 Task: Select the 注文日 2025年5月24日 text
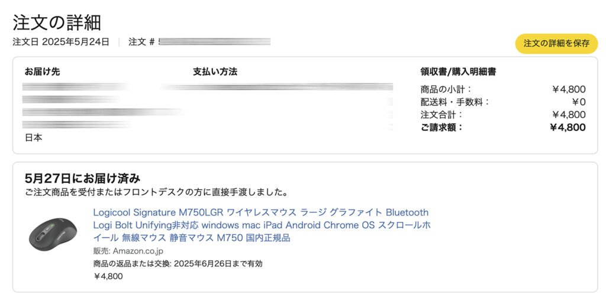point(61,42)
